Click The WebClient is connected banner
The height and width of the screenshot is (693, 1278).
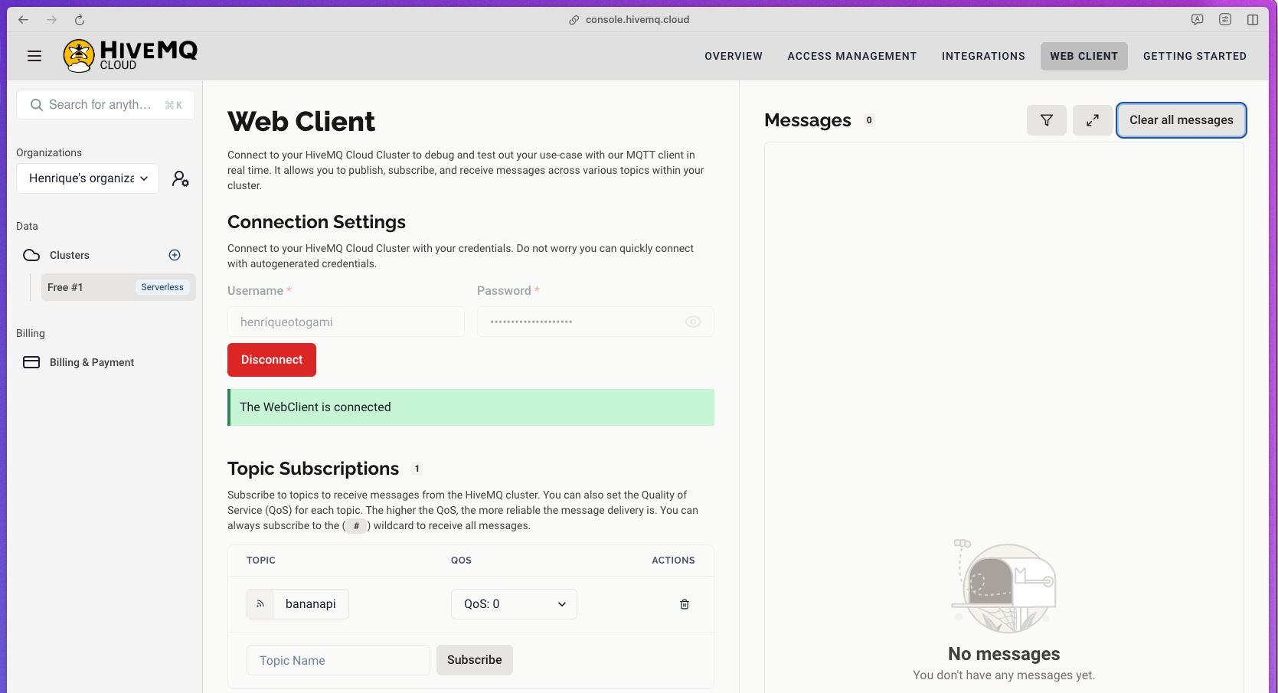click(471, 407)
